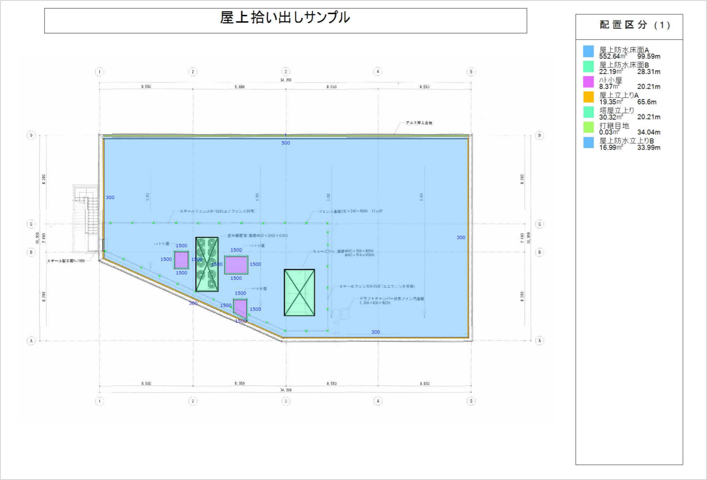Click grid bubble 5 below the plan
The height and width of the screenshot is (480, 707).
[x=471, y=401]
